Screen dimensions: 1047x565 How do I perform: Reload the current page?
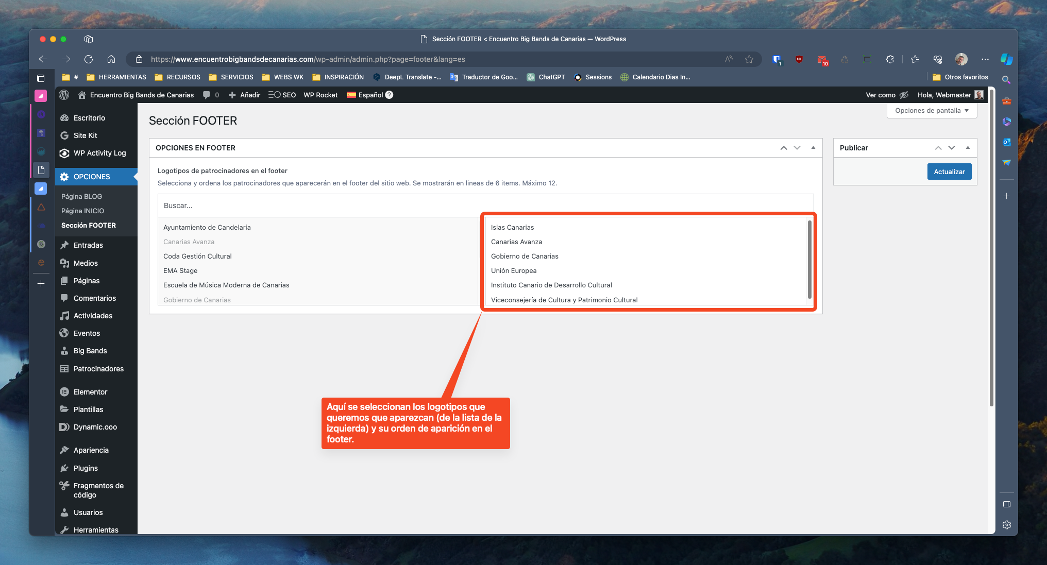[x=89, y=59]
